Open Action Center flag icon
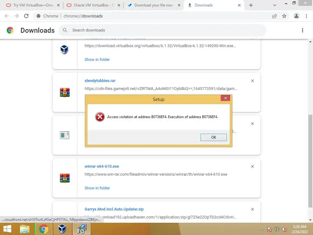The height and width of the screenshot is (235, 313). click(270, 229)
